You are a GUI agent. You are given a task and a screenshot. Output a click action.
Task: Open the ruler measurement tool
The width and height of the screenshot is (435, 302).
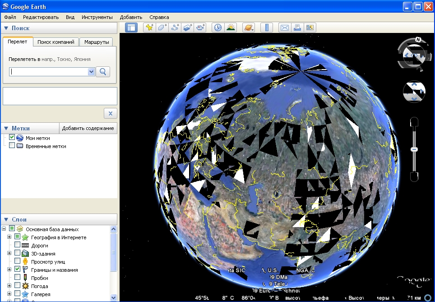(267, 28)
